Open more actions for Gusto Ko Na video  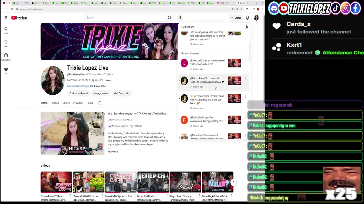(x=135, y=196)
